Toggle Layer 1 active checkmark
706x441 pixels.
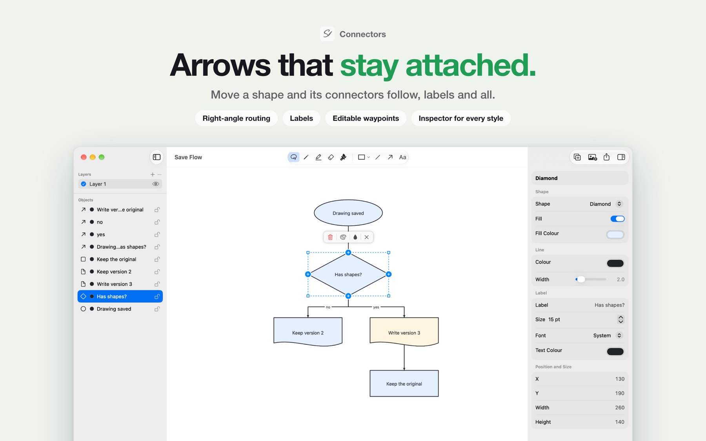pos(83,184)
